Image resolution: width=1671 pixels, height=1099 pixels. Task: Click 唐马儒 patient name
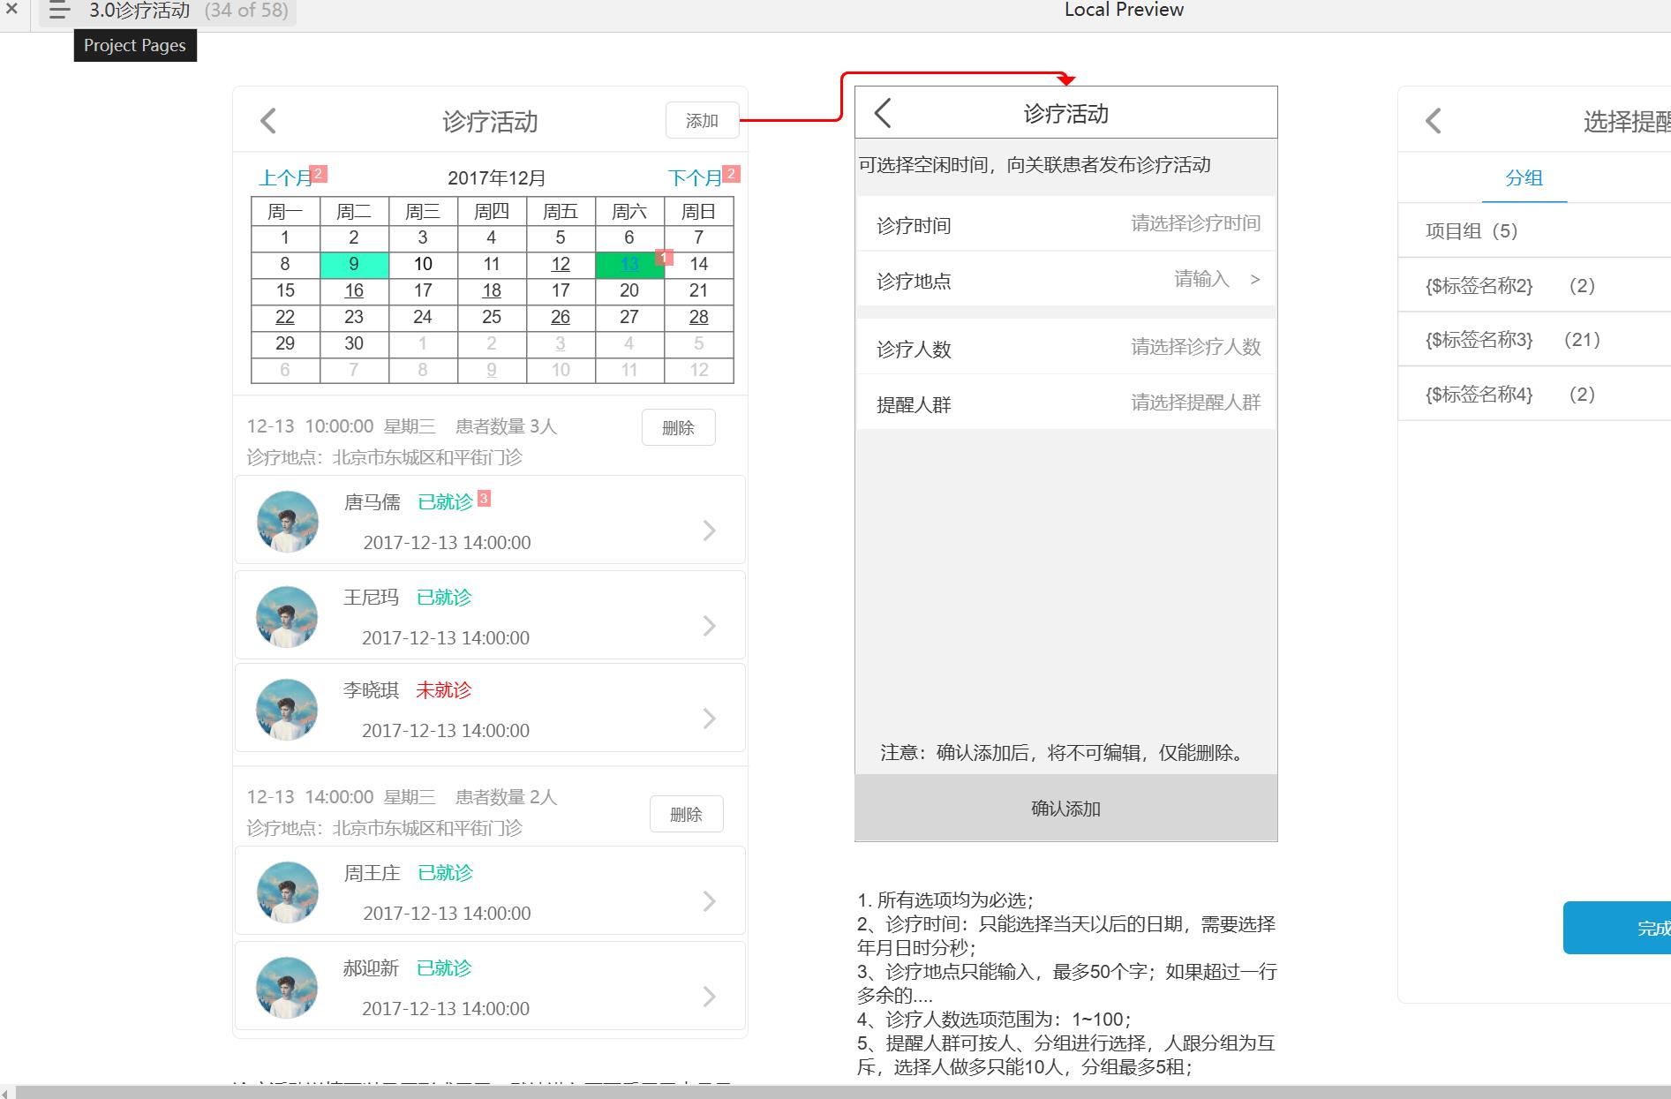point(372,502)
